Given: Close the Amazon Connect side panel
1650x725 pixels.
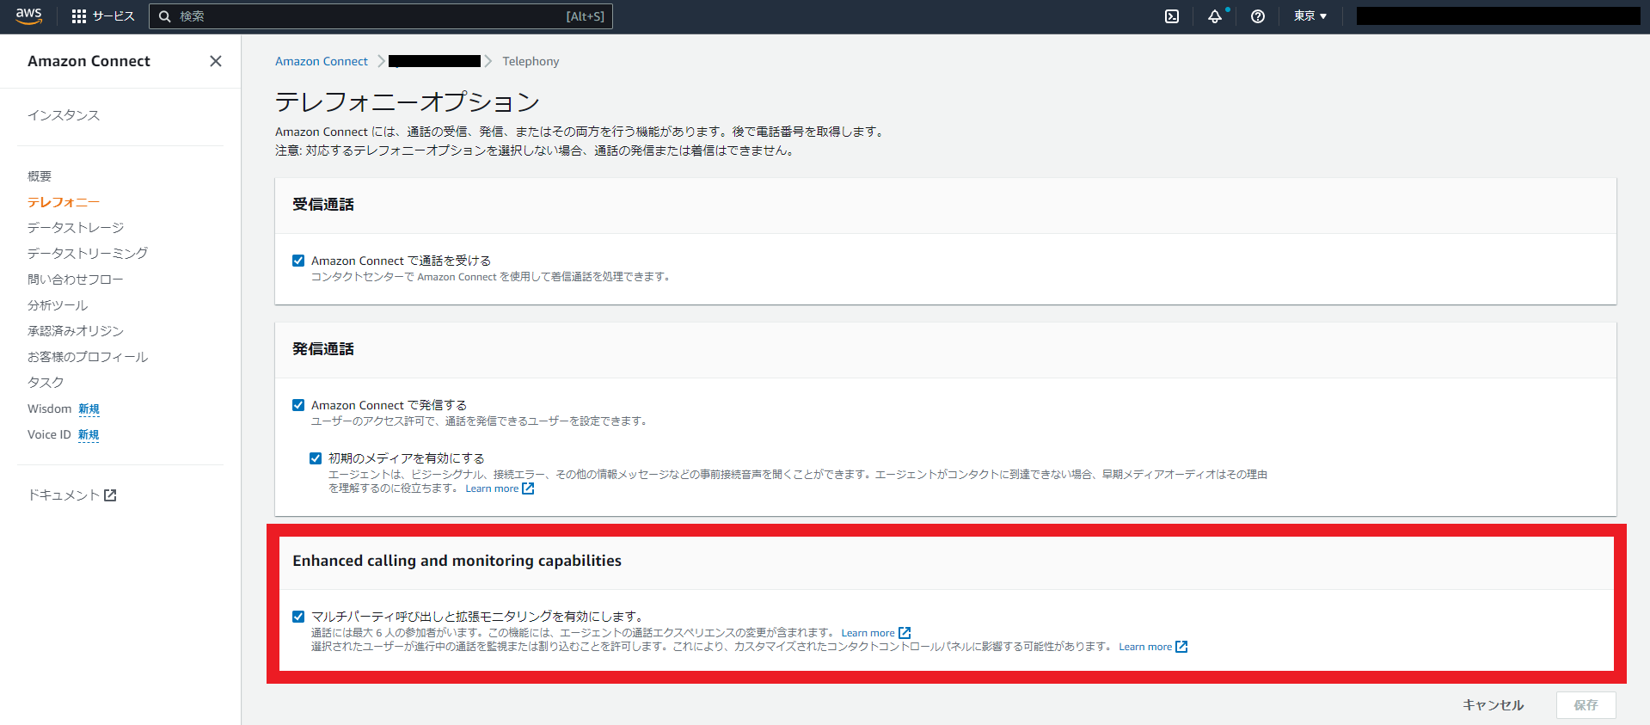Looking at the screenshot, I should pyautogui.click(x=216, y=61).
